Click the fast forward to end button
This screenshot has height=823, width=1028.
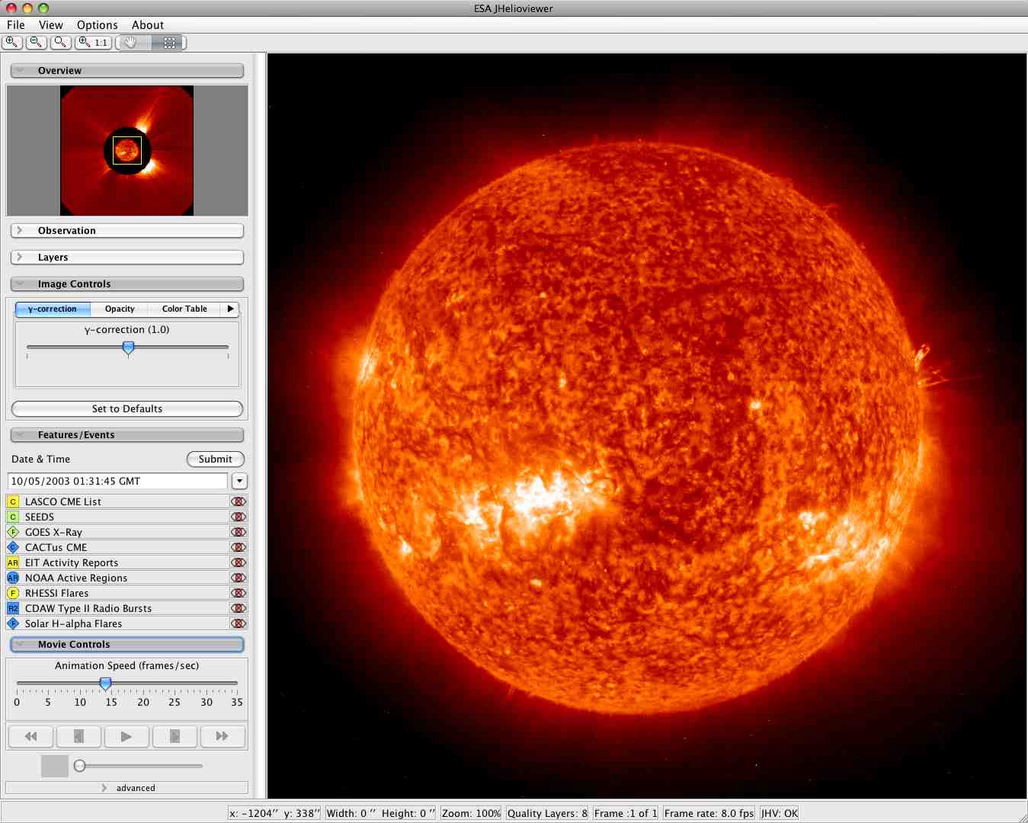click(x=223, y=736)
